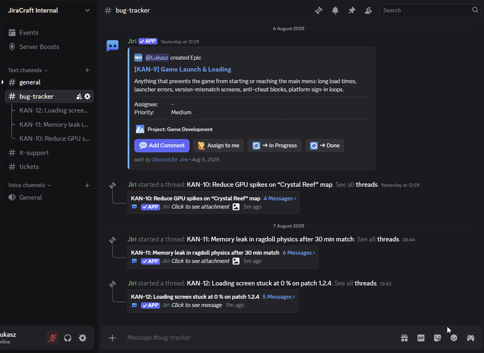Click Jiri bot avatar
The width and height of the screenshot is (484, 353).
[112, 45]
